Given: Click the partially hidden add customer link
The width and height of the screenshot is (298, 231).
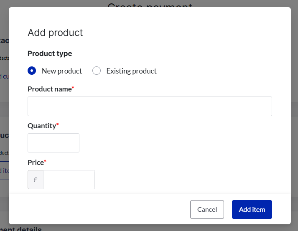Looking at the screenshot, I should (x=4, y=76).
